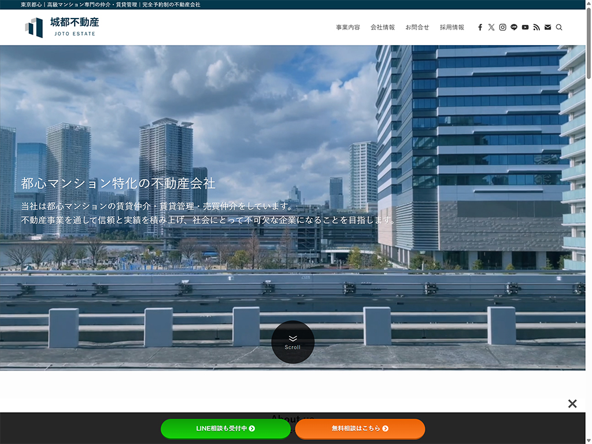Open the Facebook social icon

480,27
